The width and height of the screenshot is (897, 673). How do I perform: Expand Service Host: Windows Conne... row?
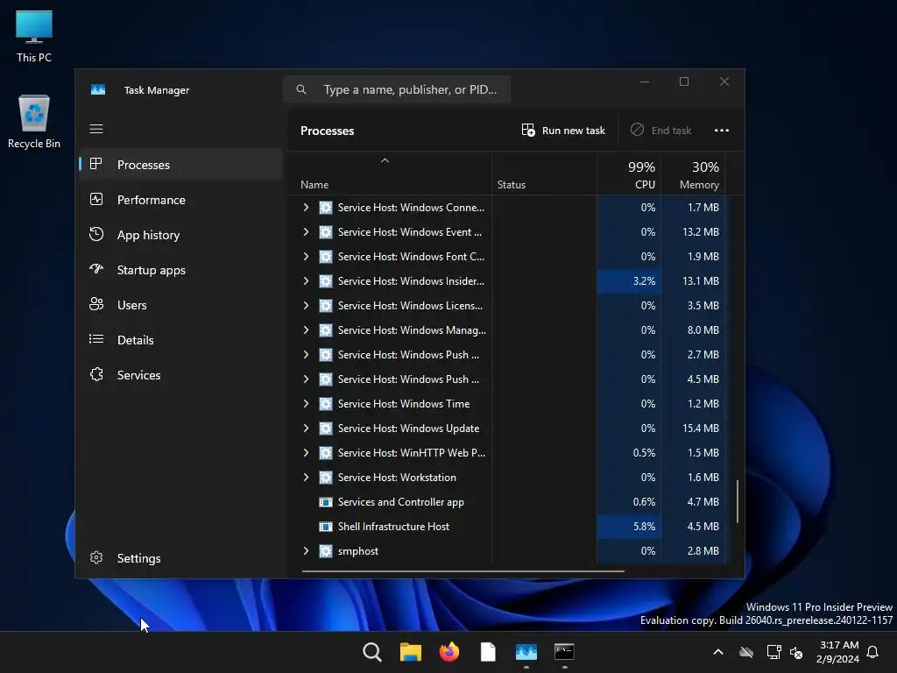306,207
